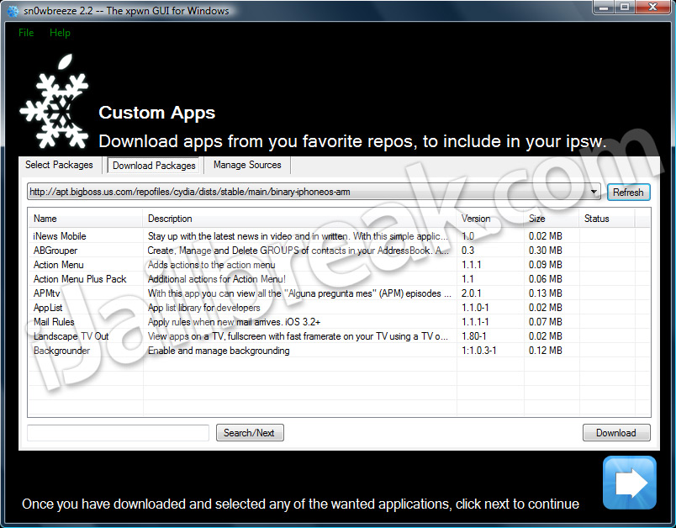Click the Download button

click(616, 433)
